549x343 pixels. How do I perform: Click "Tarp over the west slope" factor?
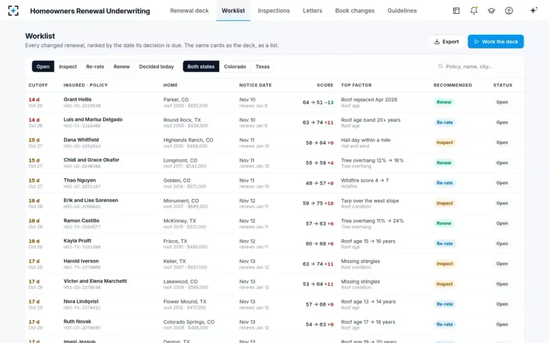point(370,201)
